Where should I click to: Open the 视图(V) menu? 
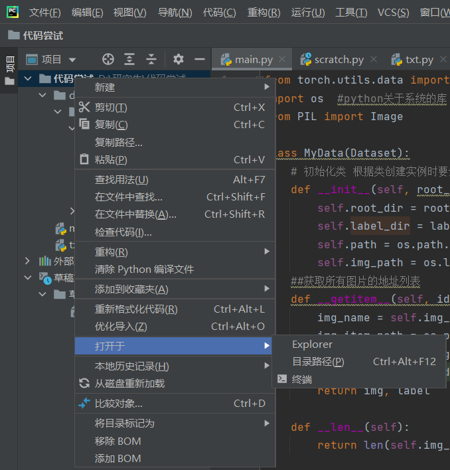(129, 13)
